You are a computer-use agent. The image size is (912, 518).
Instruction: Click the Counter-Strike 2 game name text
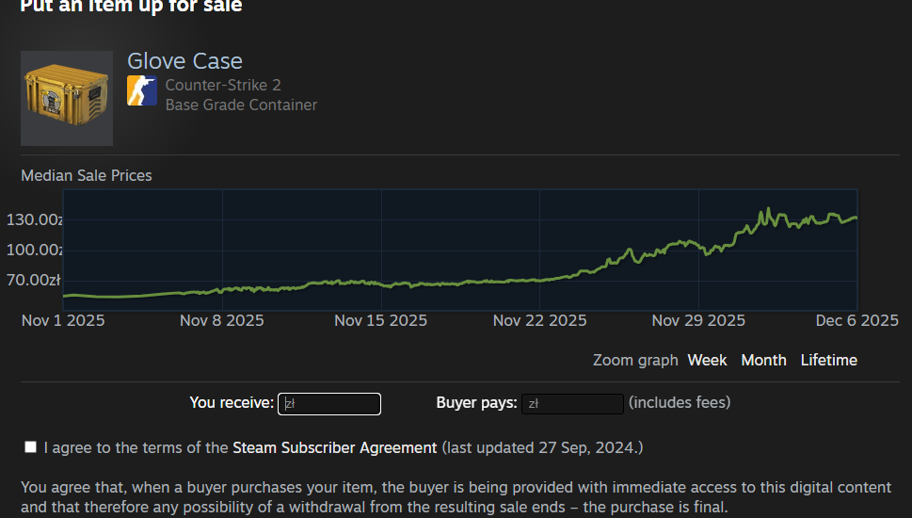(223, 85)
